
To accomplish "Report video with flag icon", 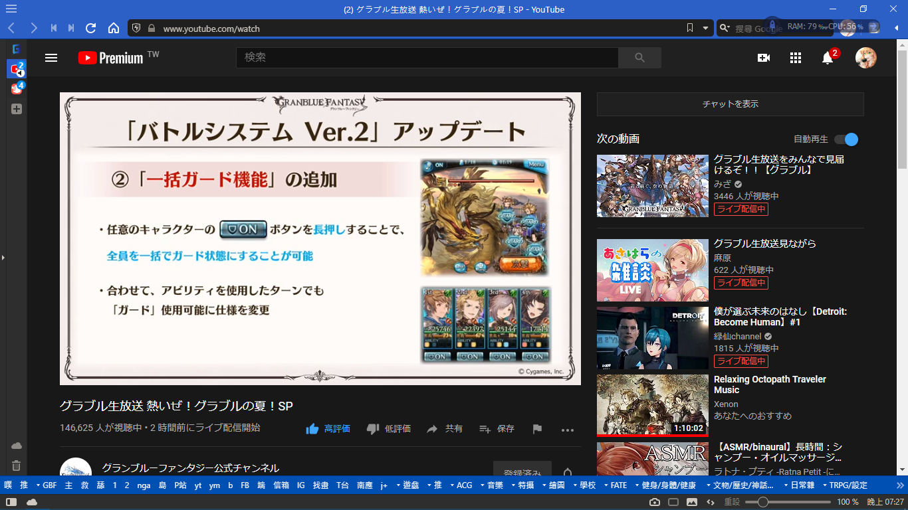I will [x=537, y=429].
